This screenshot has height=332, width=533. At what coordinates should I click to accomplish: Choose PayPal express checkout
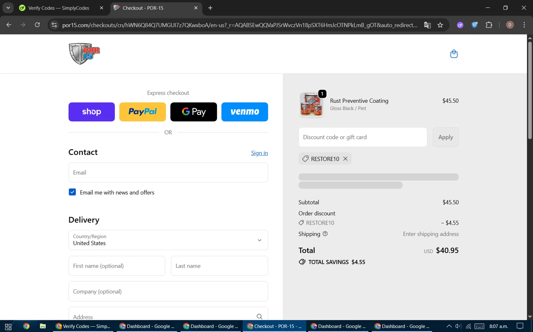pyautogui.click(x=142, y=112)
